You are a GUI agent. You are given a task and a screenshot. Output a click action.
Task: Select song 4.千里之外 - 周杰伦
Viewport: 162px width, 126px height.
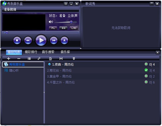(x=102, y=82)
